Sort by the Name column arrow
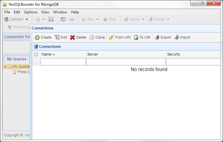This screenshot has width=223, height=142. click(54, 54)
